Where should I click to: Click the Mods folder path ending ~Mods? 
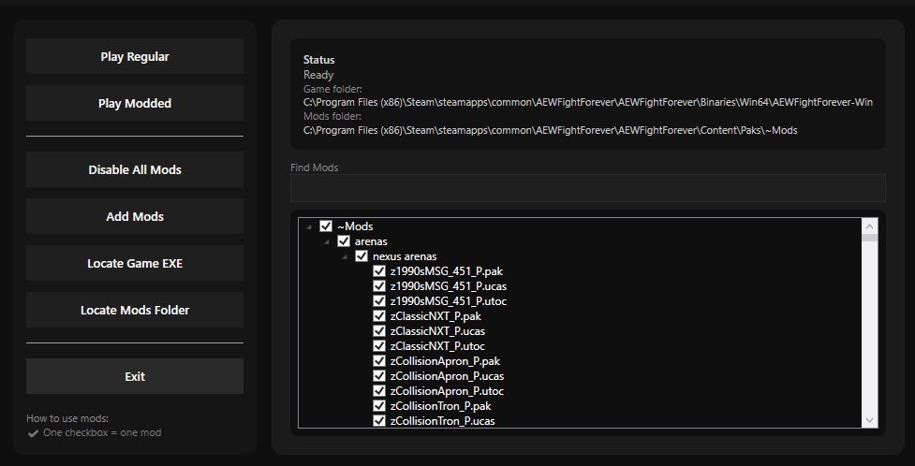551,131
